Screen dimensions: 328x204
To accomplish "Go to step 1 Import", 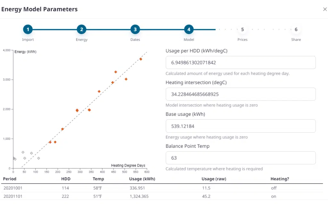I will (x=28, y=30).
